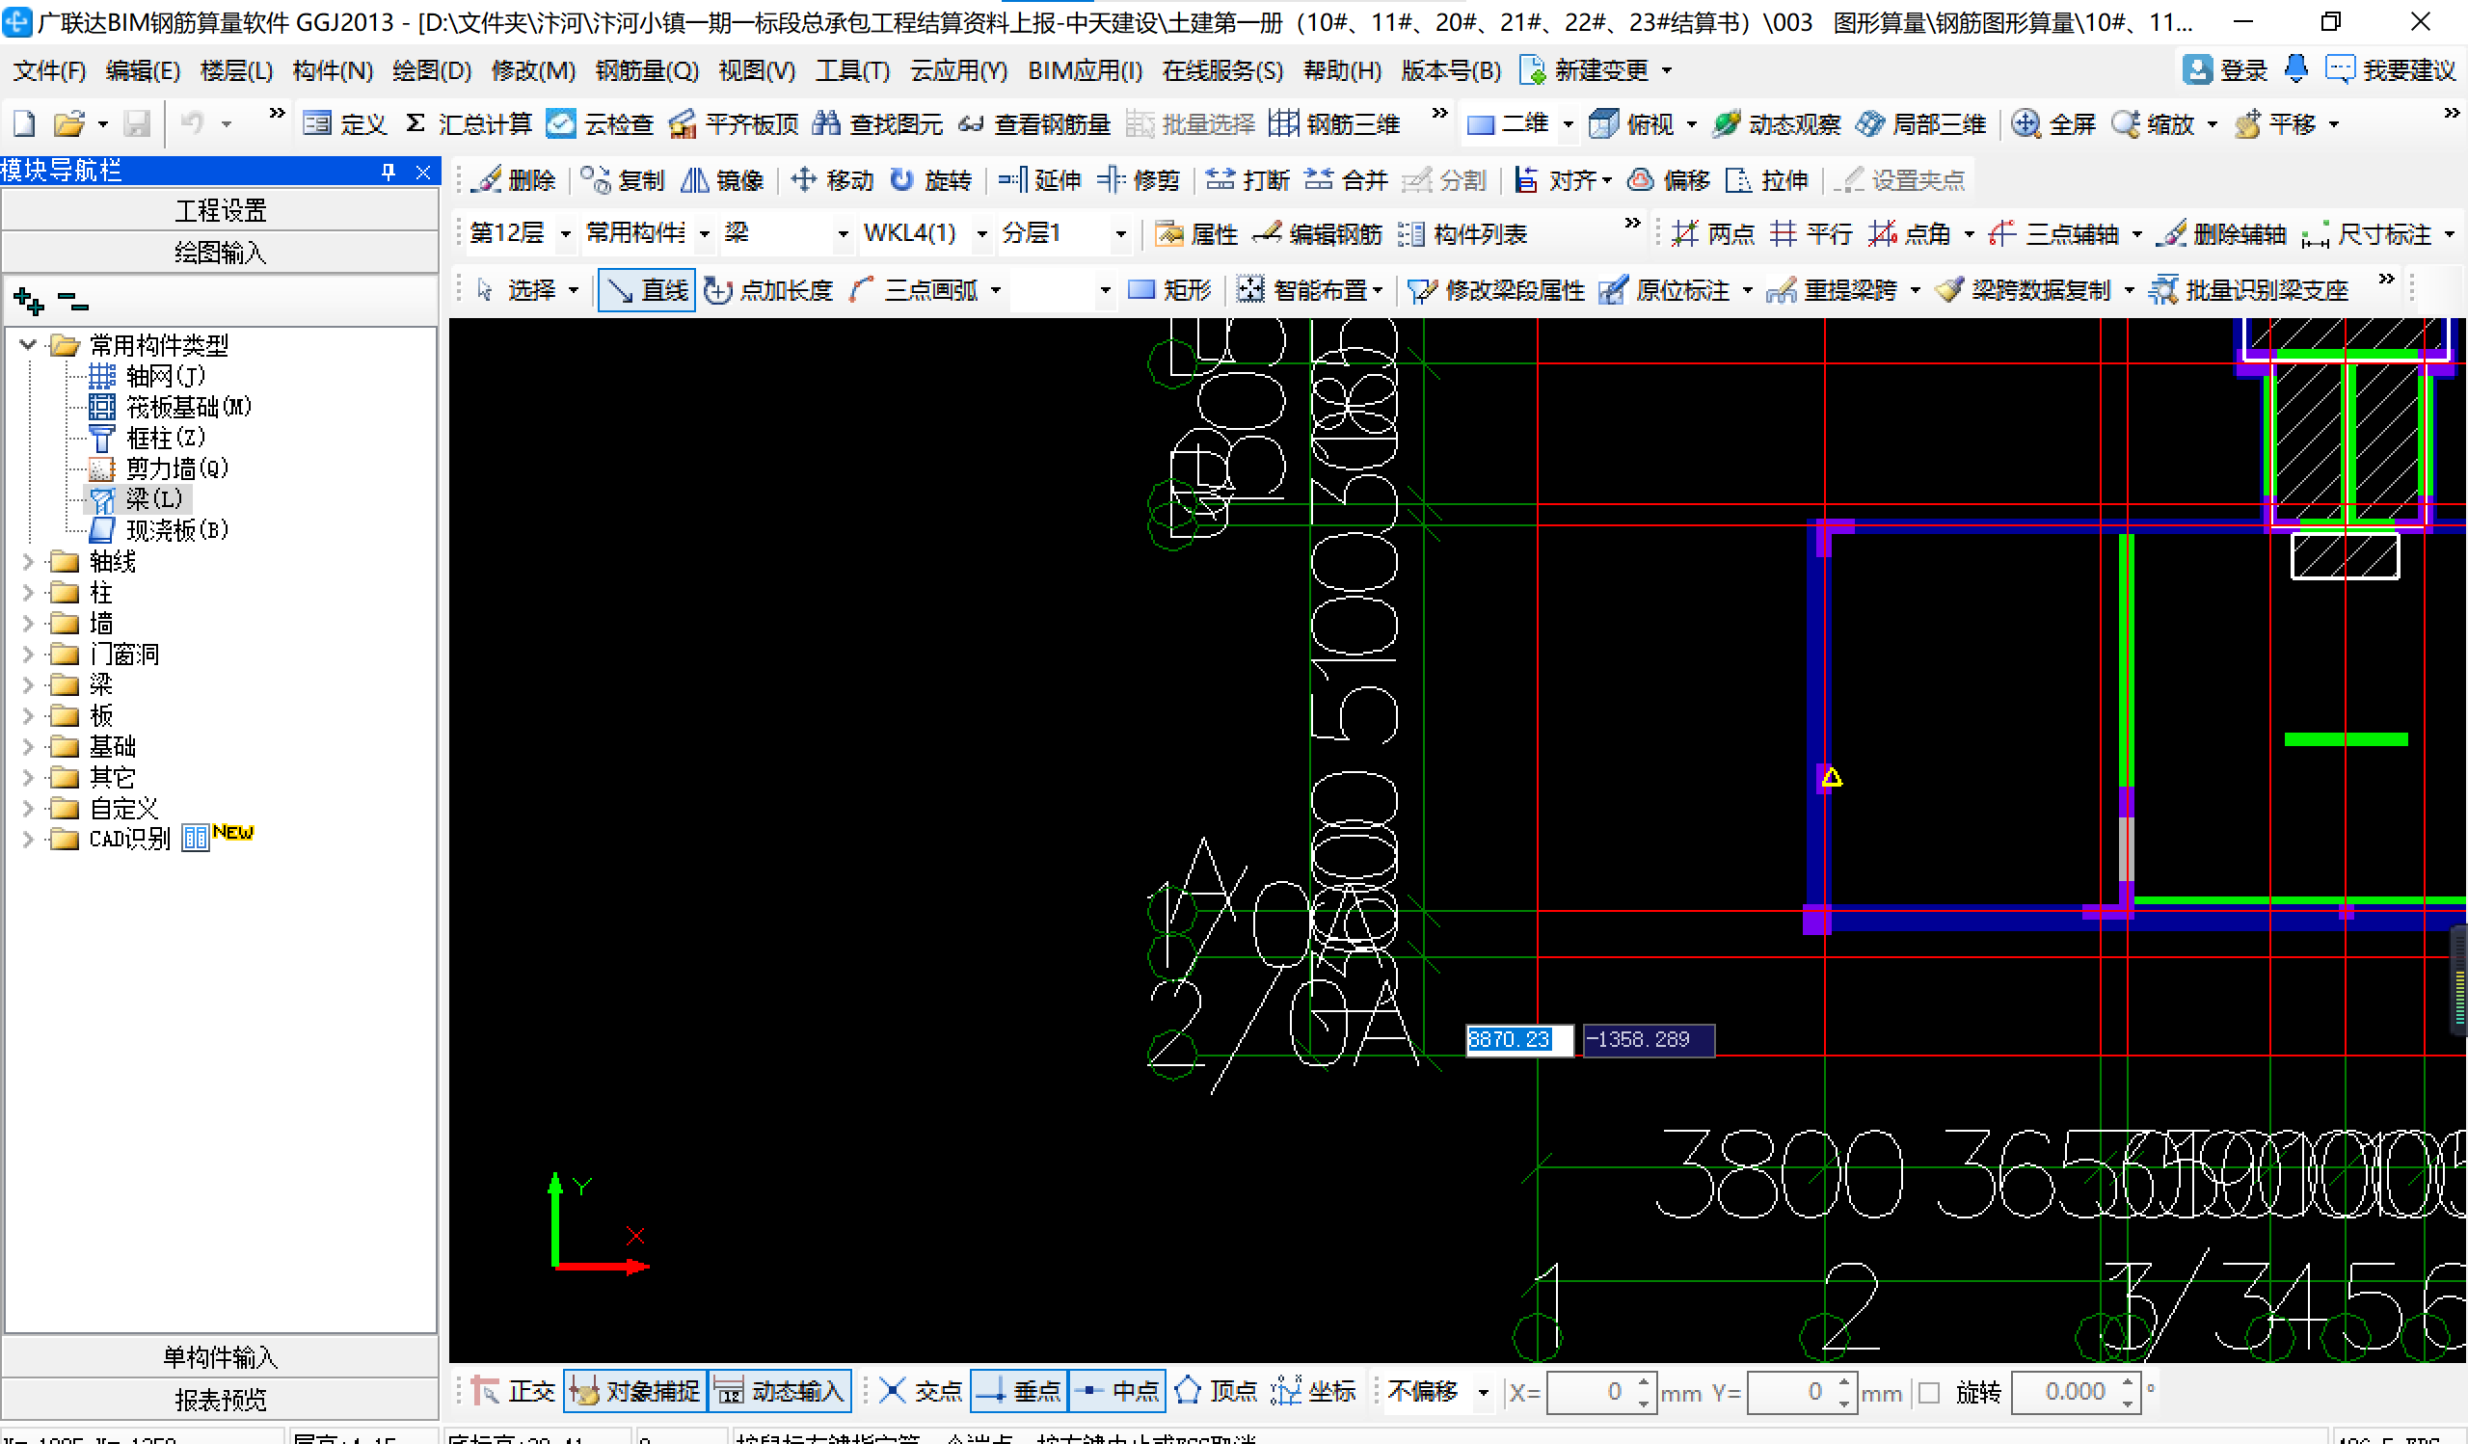This screenshot has width=2468, height=1444.
Task: Collapse 常用构件类型 tree node
Action: coord(27,344)
